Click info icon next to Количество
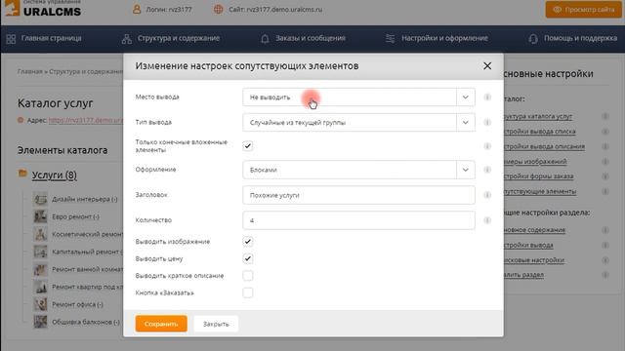 point(487,220)
